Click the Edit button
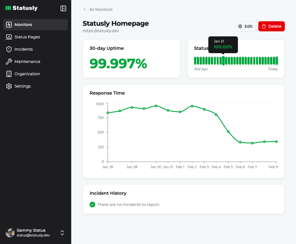296x244 pixels. (245, 26)
